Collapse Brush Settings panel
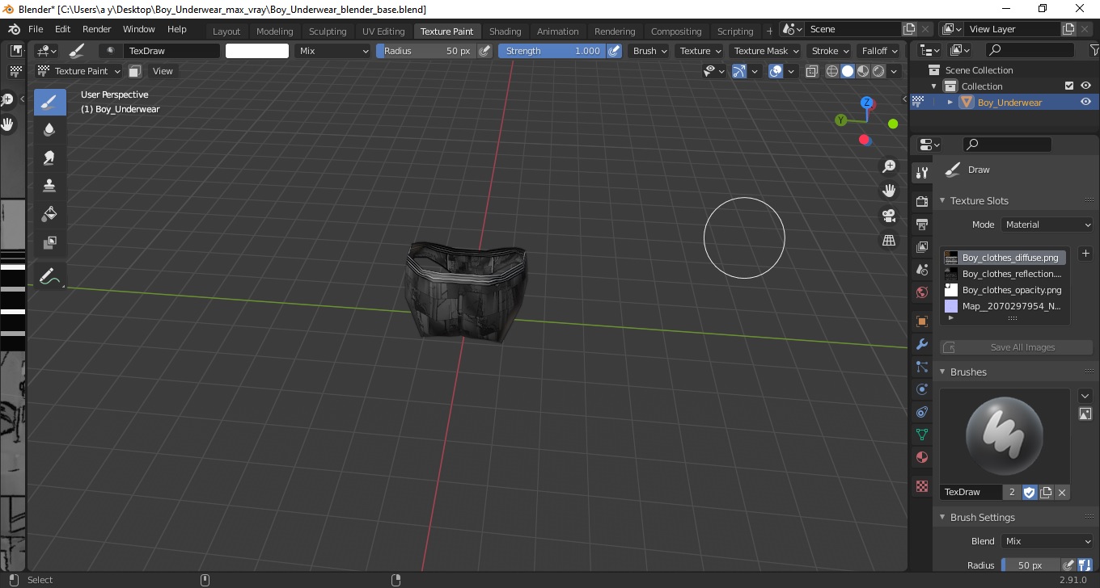This screenshot has height=588, width=1100. (942, 517)
